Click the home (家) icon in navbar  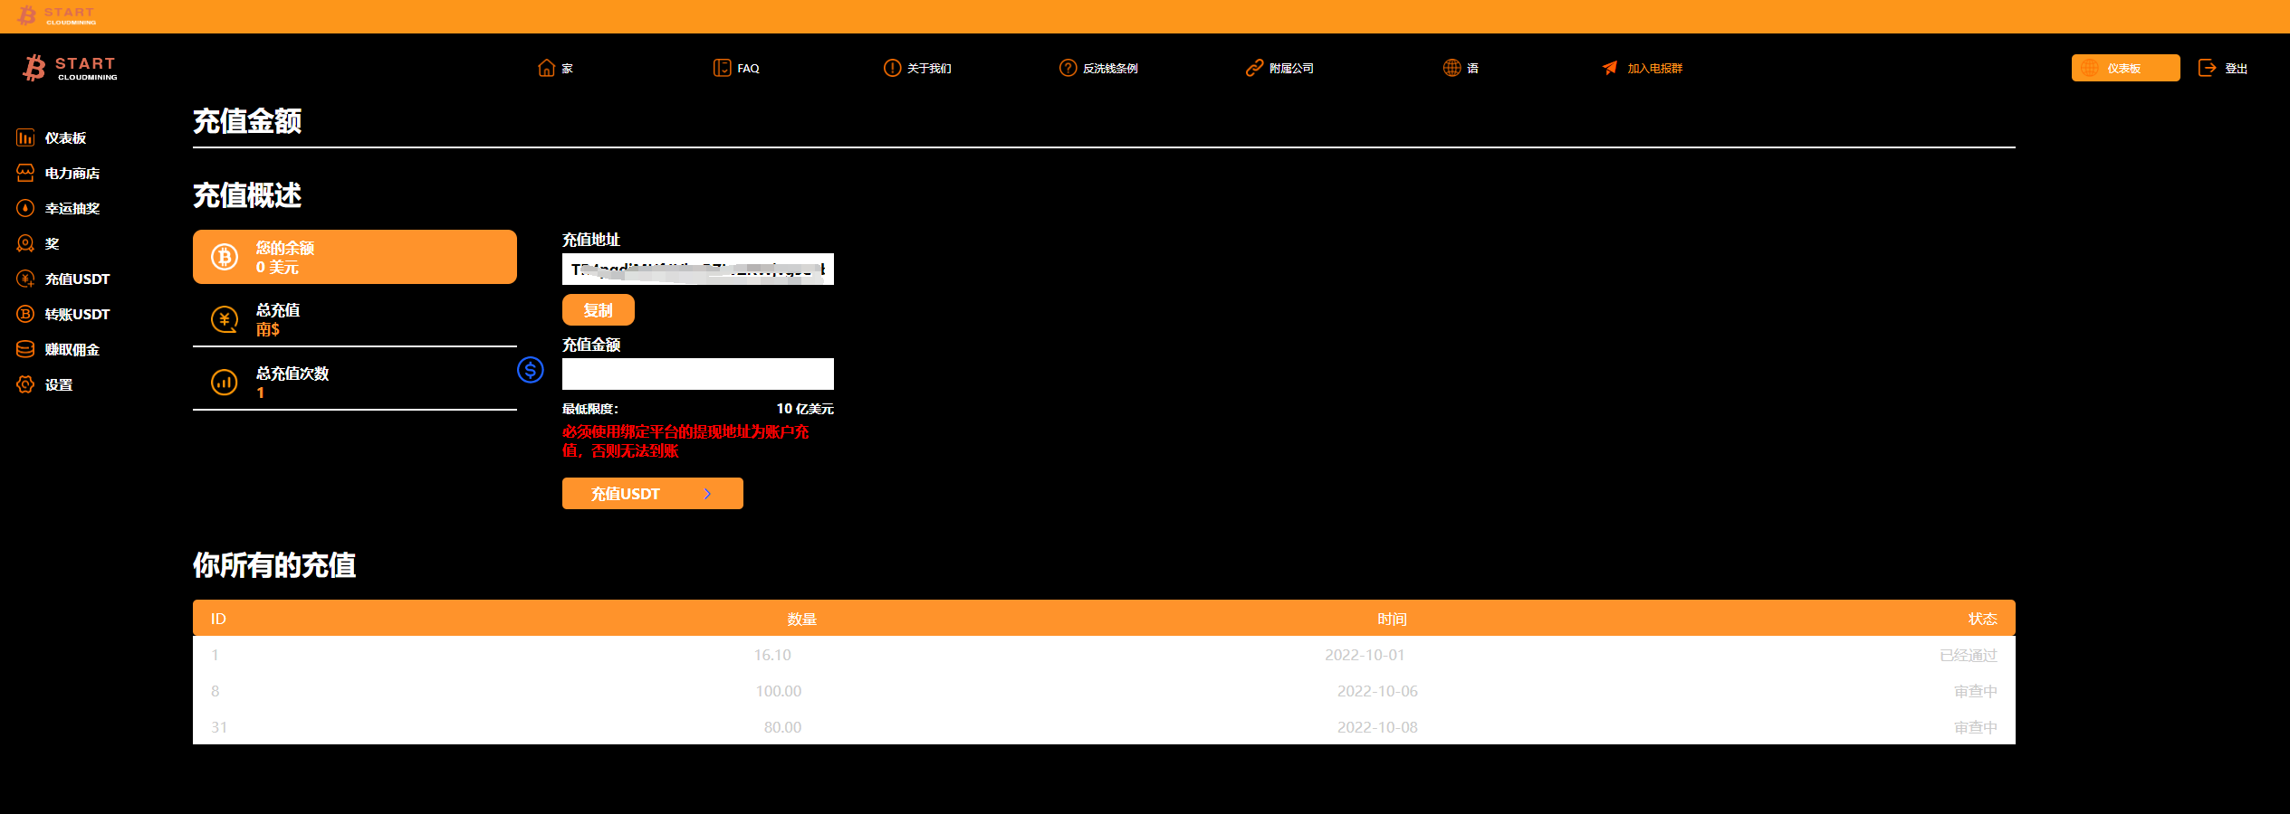click(x=546, y=68)
